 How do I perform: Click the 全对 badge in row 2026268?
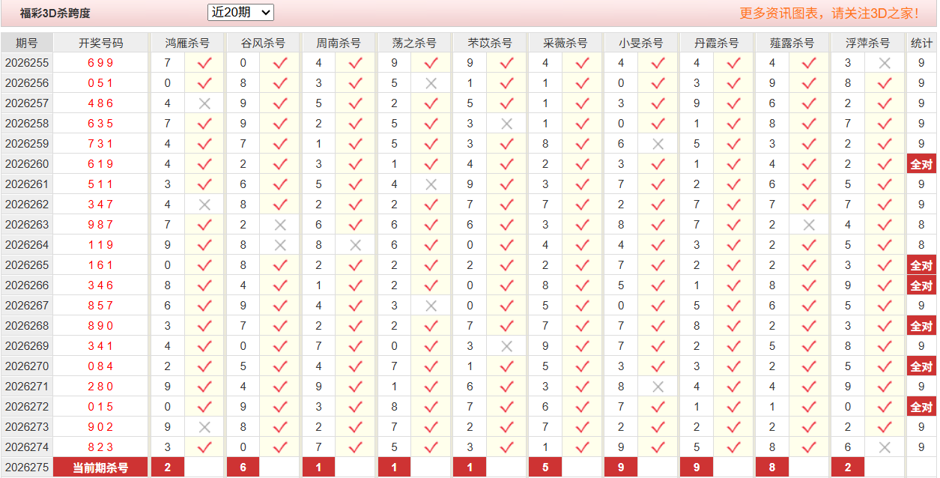[921, 326]
